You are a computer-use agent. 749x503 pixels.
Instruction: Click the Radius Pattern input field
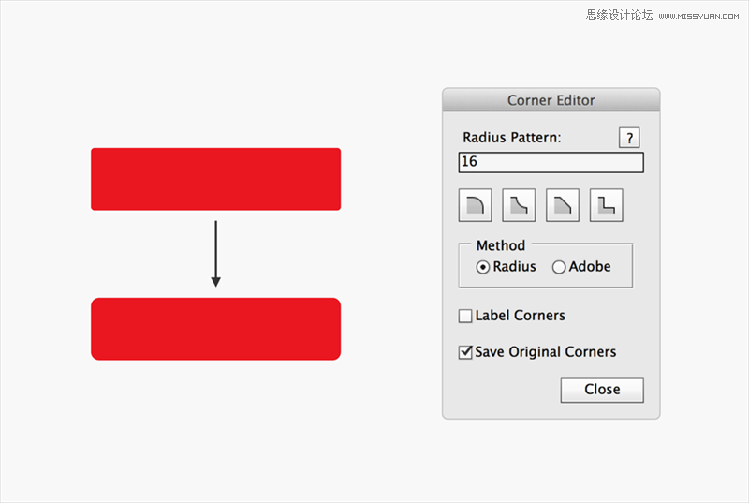(x=551, y=162)
